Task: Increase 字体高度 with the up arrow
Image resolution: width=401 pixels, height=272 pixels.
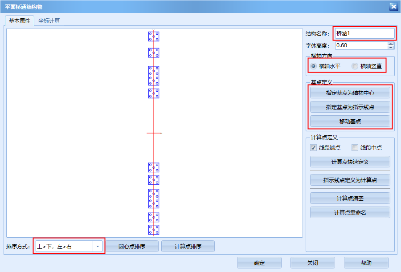Action: [391, 44]
